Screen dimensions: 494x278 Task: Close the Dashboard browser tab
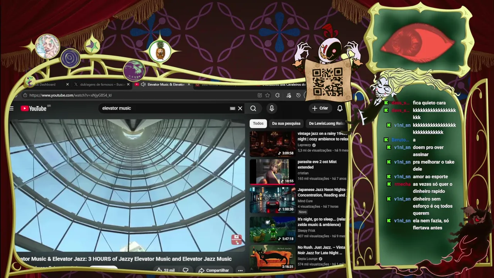point(68,85)
